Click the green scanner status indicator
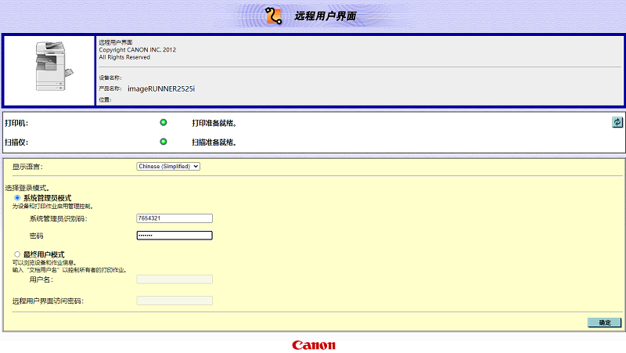 tap(164, 142)
